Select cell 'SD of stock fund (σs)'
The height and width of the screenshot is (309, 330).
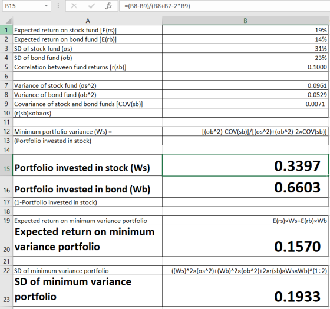(x=88, y=48)
